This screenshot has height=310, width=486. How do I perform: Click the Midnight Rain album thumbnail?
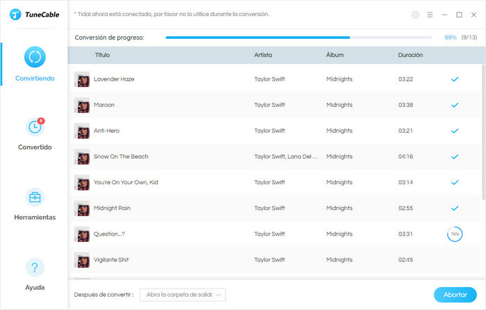point(82,209)
